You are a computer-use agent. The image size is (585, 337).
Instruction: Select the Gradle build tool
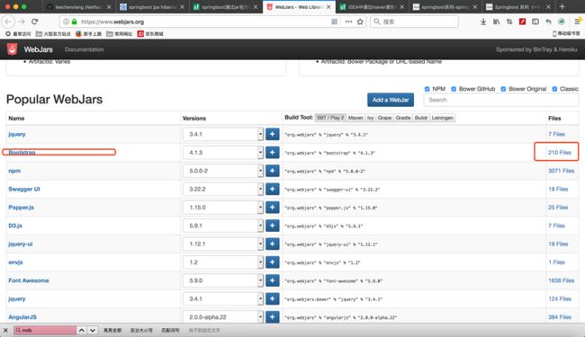tap(403, 118)
